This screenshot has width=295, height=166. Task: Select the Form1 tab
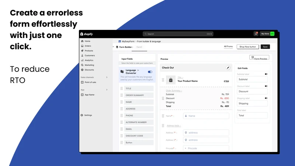click(139, 47)
